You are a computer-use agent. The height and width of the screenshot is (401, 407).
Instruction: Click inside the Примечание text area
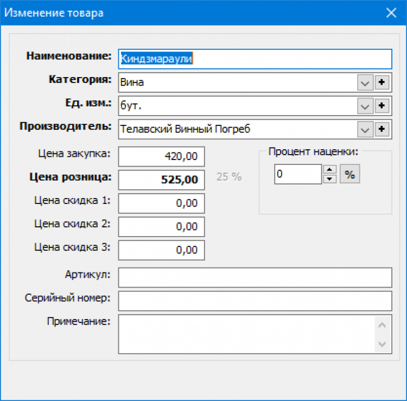(246, 334)
